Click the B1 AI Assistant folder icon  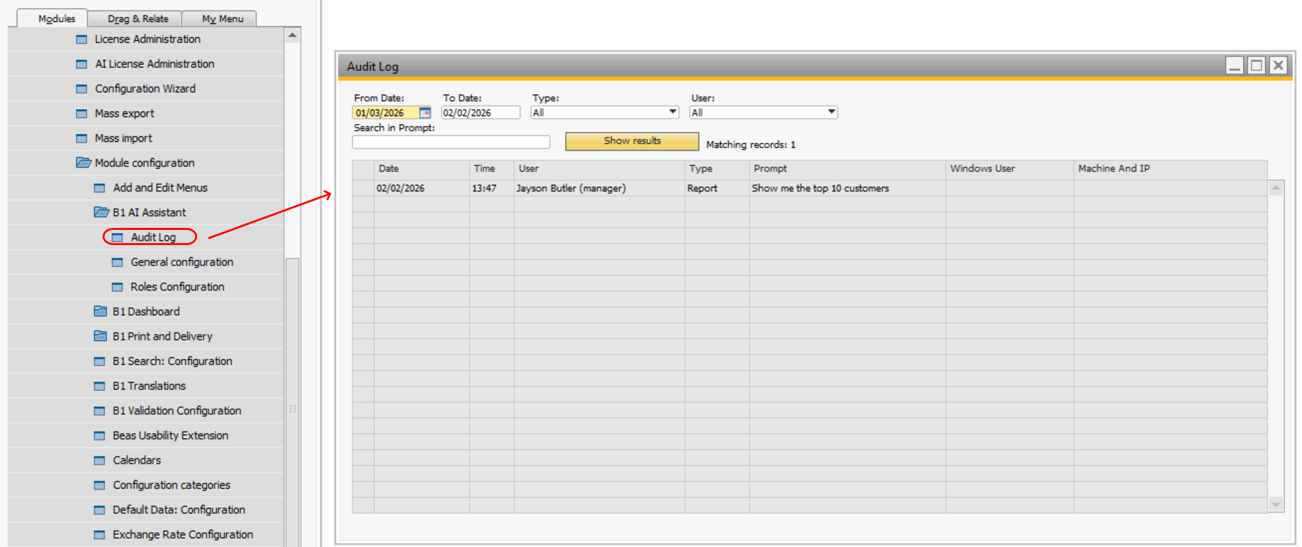coord(101,212)
